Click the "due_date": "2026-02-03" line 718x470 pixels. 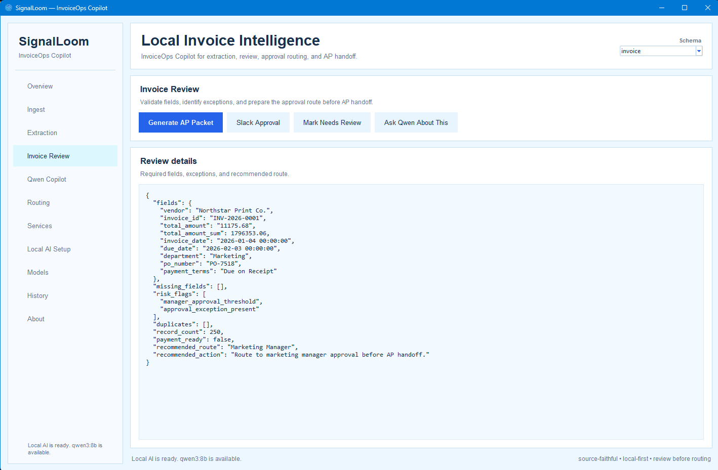[x=220, y=248]
